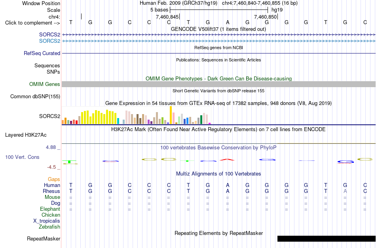This screenshot has height=248, width=376.
Task: Click the Layered H3K27Ac label
Action: click(x=26, y=135)
